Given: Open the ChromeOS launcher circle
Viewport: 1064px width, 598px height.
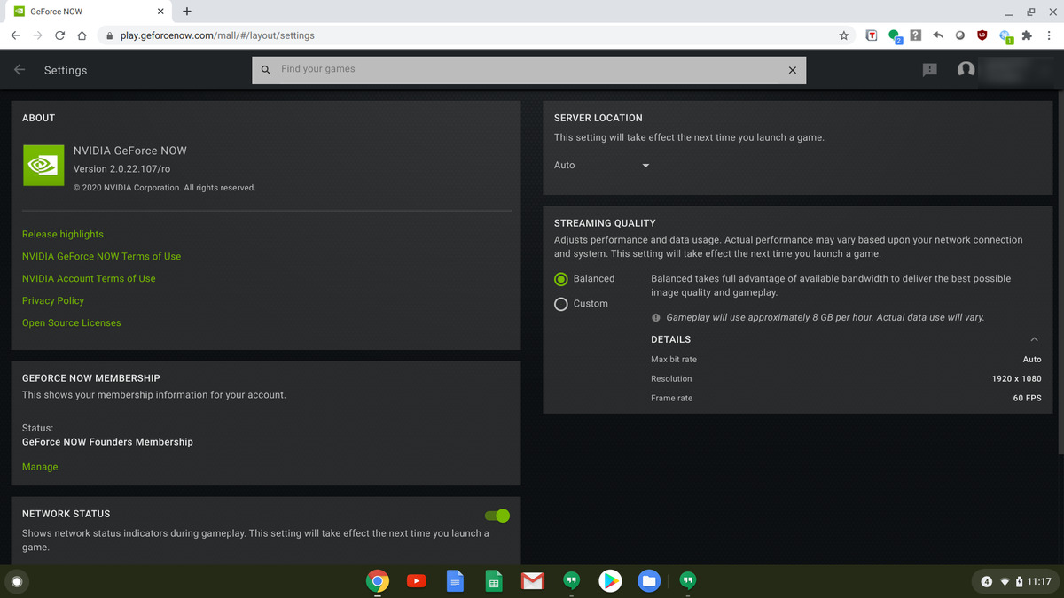Looking at the screenshot, I should coord(17,581).
